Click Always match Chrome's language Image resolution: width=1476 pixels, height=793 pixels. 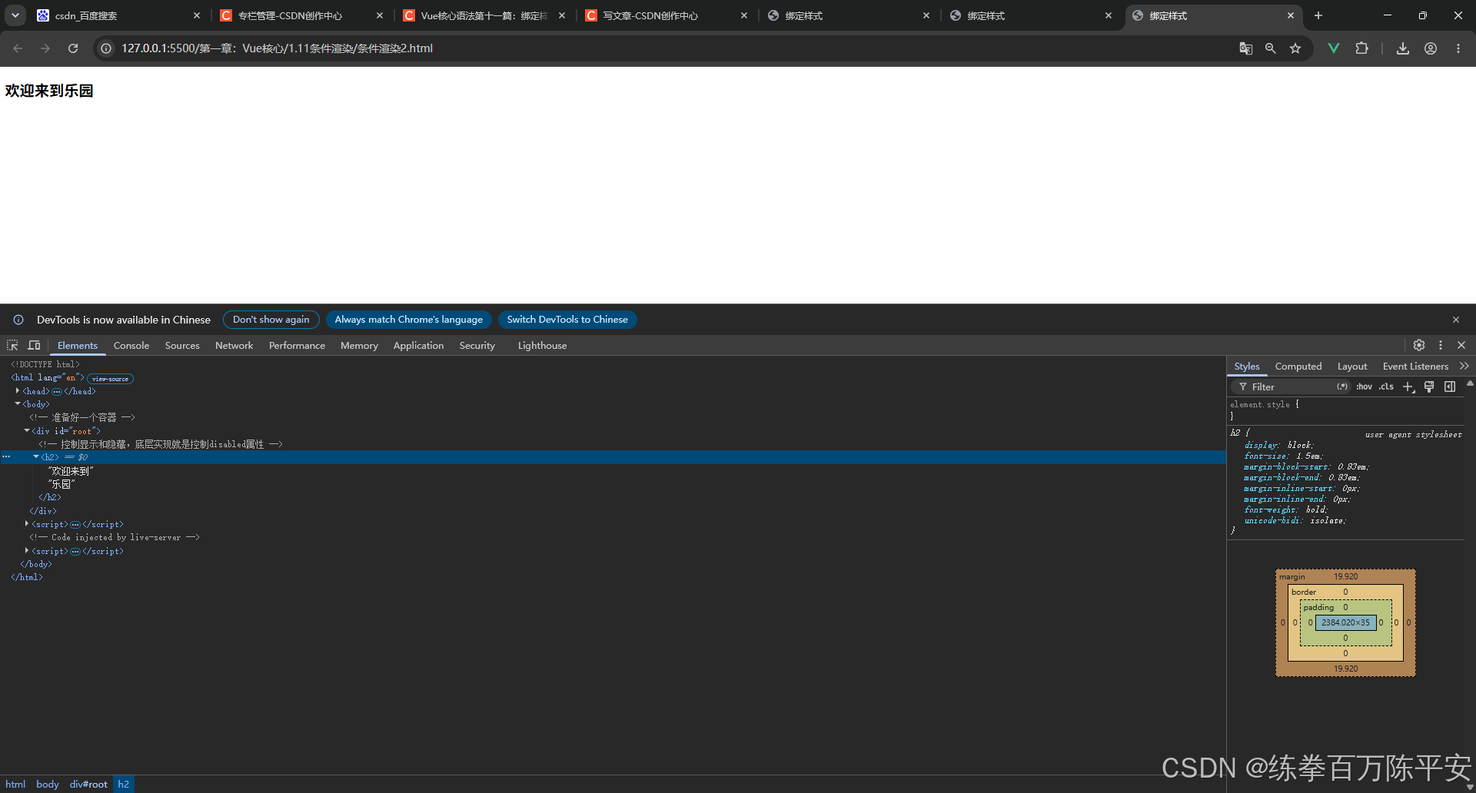409,320
